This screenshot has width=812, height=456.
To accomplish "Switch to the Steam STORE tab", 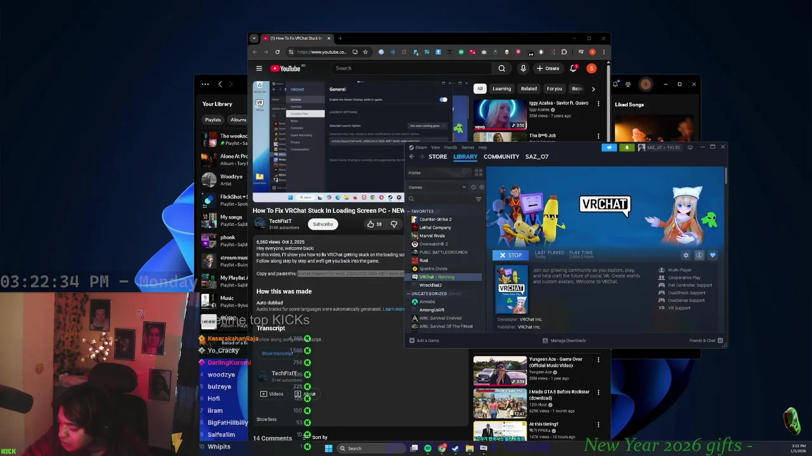I will (438, 156).
